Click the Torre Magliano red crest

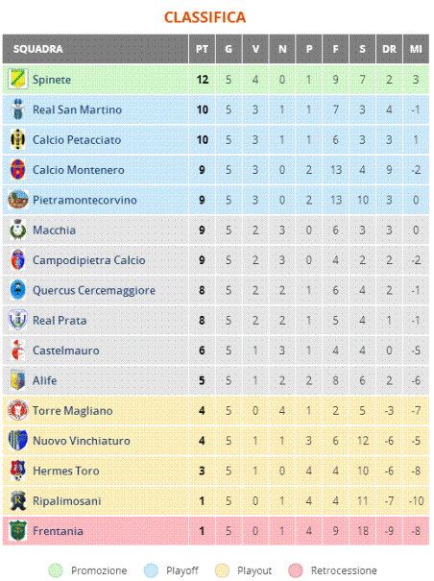(x=18, y=410)
